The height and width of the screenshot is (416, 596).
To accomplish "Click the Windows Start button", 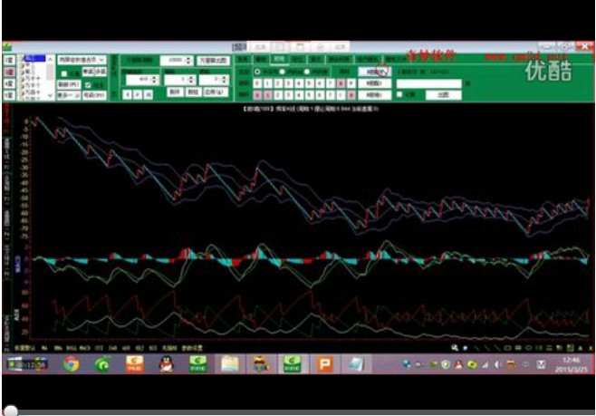I will pyautogui.click(x=13, y=364).
